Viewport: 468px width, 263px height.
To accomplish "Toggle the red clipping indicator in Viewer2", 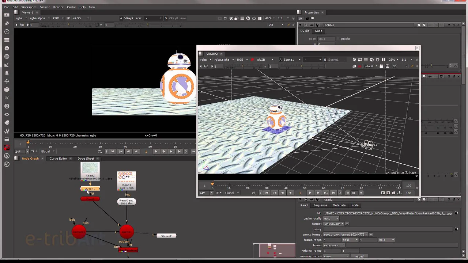I will pyautogui.click(x=252, y=60).
